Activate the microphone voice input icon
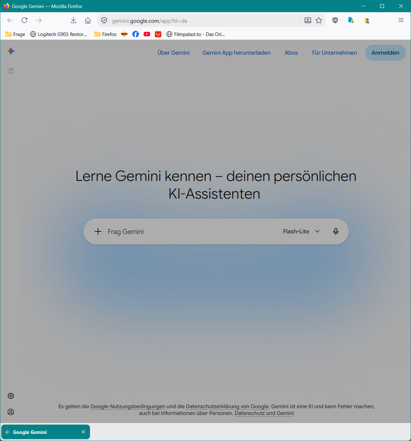 [x=336, y=232]
